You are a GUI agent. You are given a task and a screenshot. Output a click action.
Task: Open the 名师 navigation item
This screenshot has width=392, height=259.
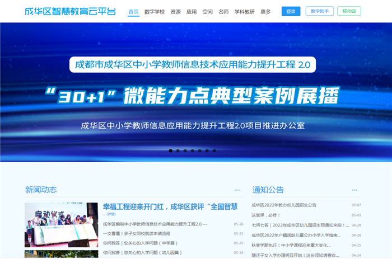[x=223, y=12]
